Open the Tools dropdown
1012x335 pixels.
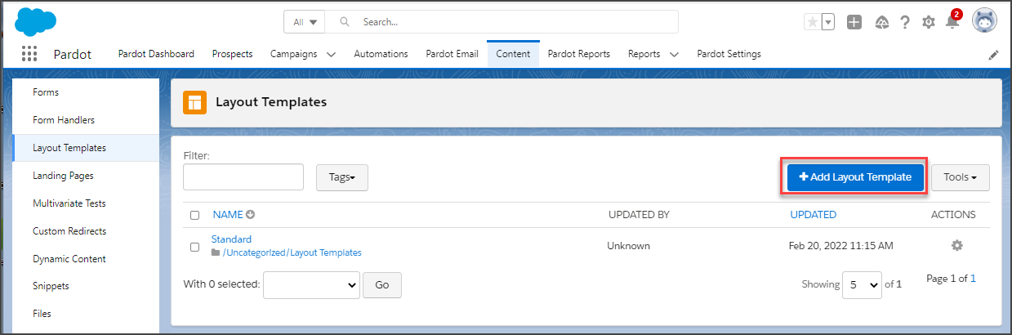pyautogui.click(x=961, y=177)
